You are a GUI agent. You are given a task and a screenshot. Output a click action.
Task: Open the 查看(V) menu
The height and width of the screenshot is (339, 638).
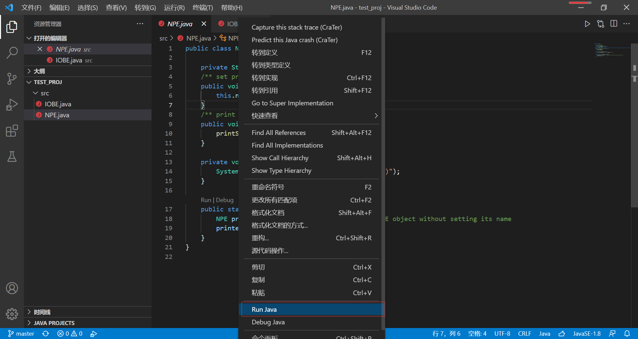coord(116,7)
